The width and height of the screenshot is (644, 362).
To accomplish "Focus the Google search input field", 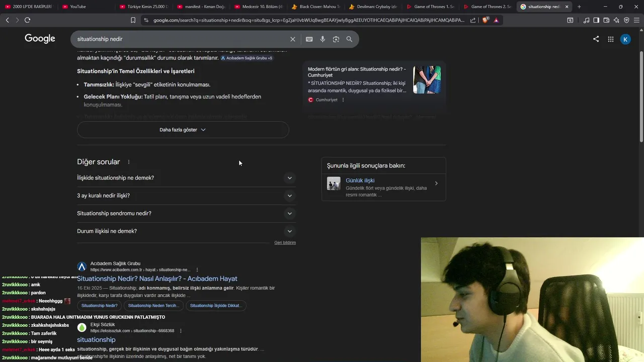I will [x=181, y=39].
